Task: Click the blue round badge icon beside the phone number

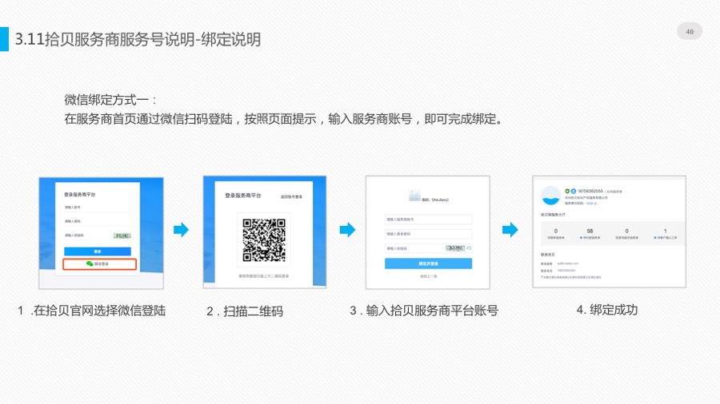Action: 574,191
